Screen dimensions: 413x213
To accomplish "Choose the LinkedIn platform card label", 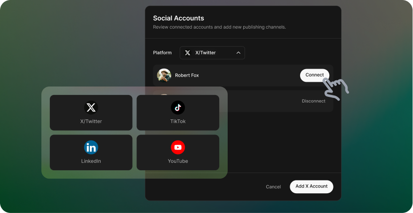I will 91,161.
